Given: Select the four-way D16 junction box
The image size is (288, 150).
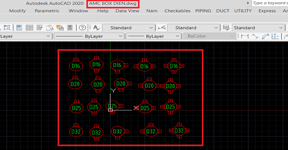Looking at the screenshot, I should (174, 66).
